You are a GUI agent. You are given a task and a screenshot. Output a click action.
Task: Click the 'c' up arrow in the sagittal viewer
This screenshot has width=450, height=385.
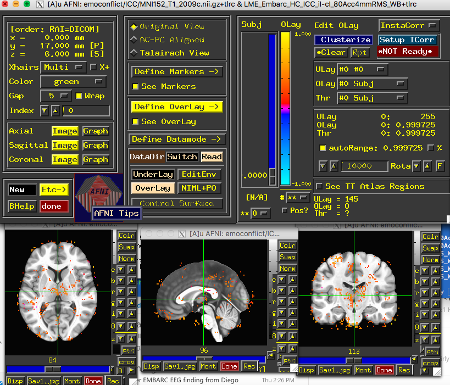[x=292, y=280]
